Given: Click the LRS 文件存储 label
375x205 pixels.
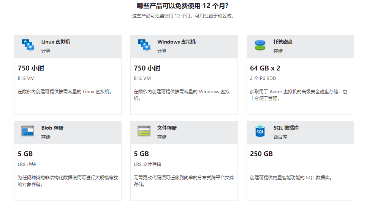Looking at the screenshot, I should click(x=147, y=164).
